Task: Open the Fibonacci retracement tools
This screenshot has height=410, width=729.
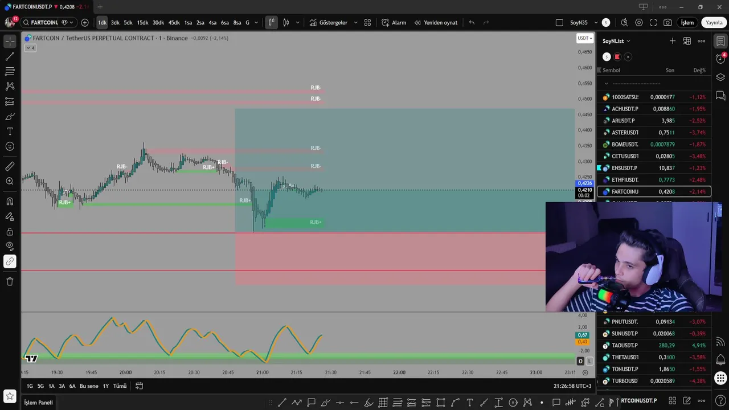Action: pos(10,72)
